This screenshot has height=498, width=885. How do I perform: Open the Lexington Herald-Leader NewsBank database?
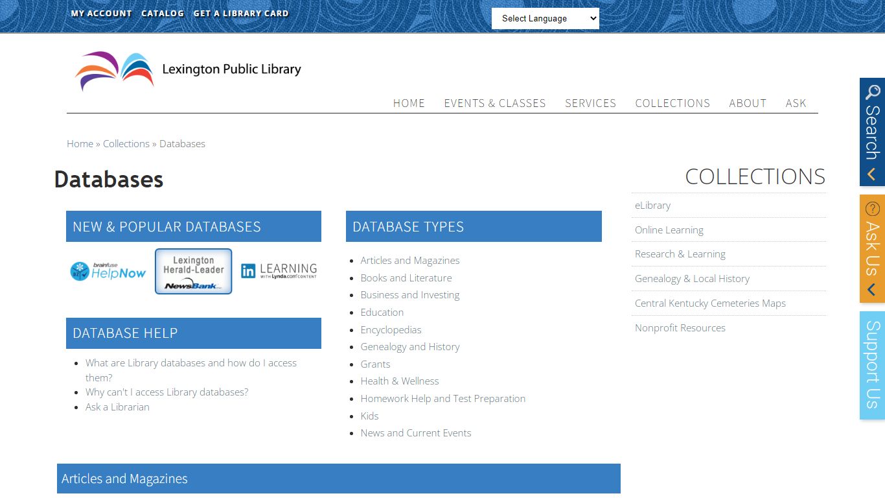tap(193, 271)
